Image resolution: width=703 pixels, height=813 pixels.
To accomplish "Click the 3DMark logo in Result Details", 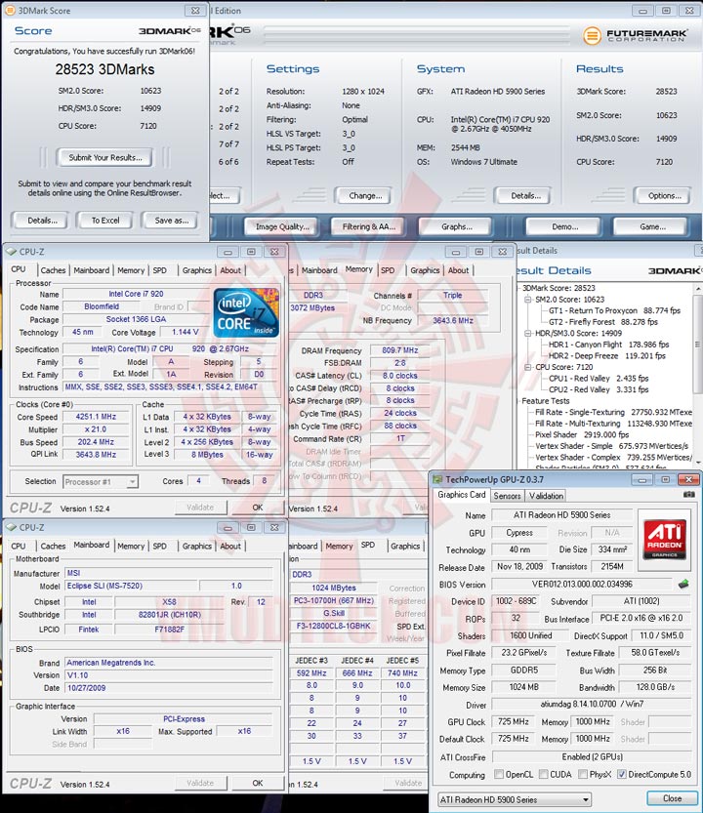I will tap(674, 270).
